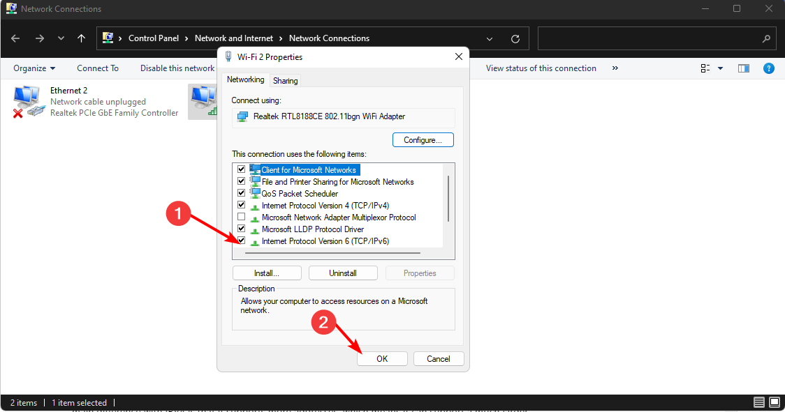The height and width of the screenshot is (412, 785).
Task: Select File and Printer Sharing row text
Action: pos(338,182)
